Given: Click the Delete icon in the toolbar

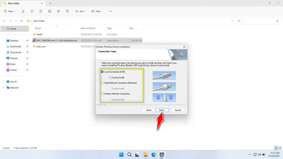Looking at the screenshot, I should point(67,11).
